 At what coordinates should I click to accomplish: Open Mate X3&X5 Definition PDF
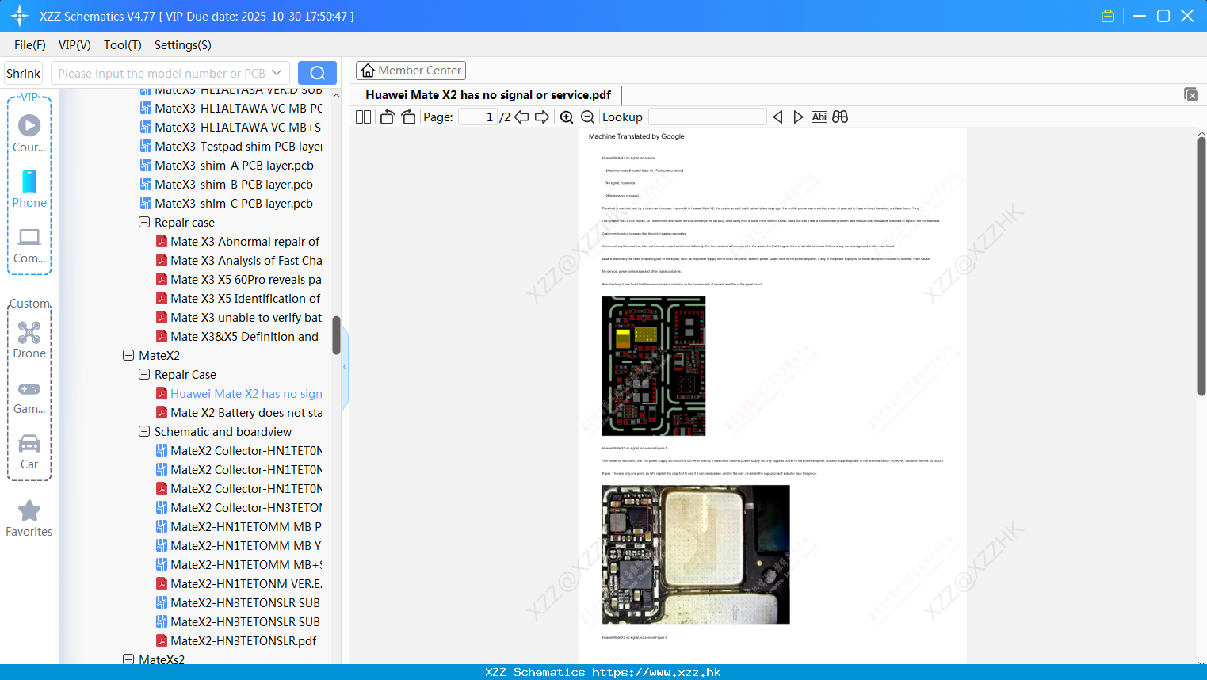tap(239, 337)
